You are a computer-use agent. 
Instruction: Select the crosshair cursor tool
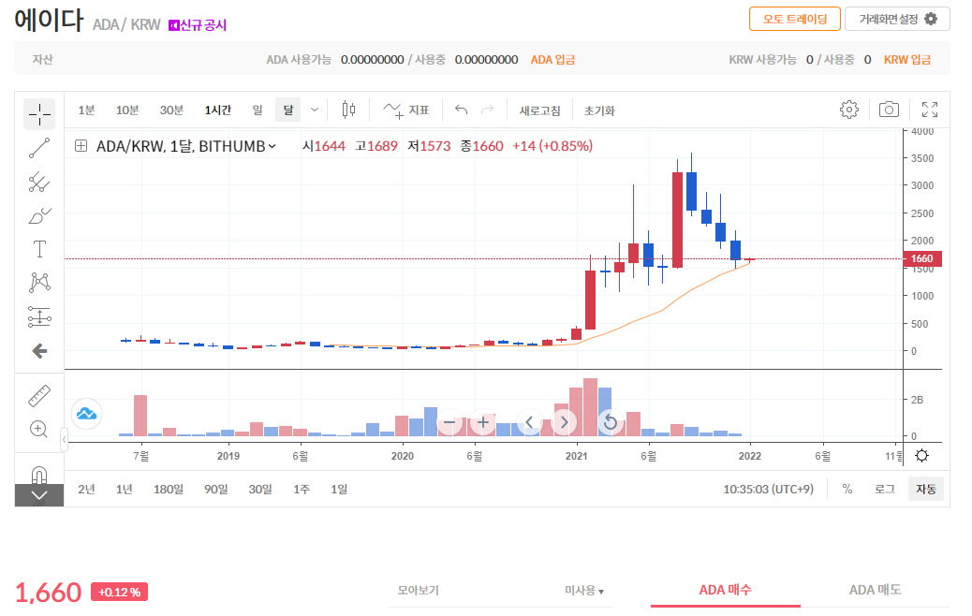point(39,114)
